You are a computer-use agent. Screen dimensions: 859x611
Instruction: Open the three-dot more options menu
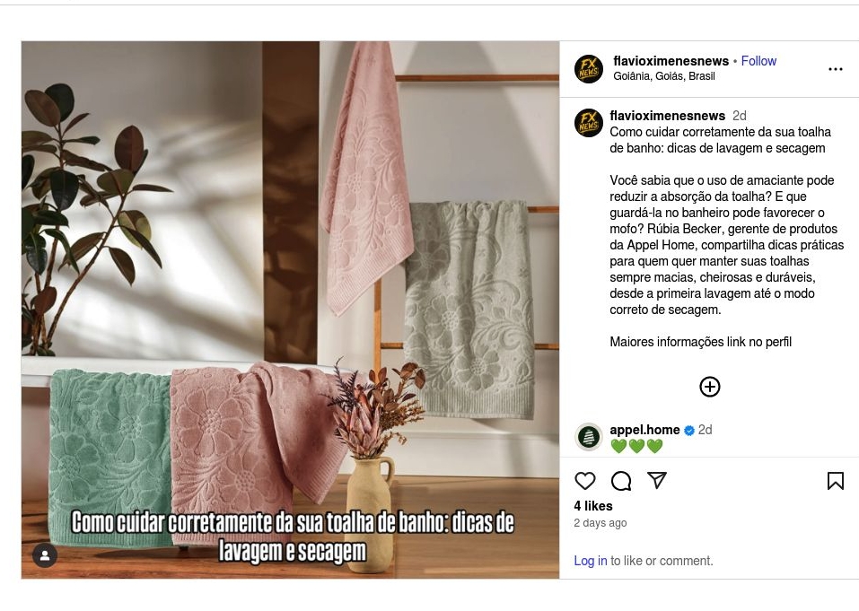[x=835, y=69]
